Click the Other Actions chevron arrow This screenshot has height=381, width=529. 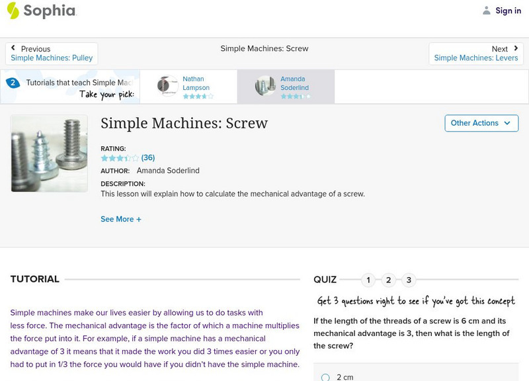click(507, 123)
